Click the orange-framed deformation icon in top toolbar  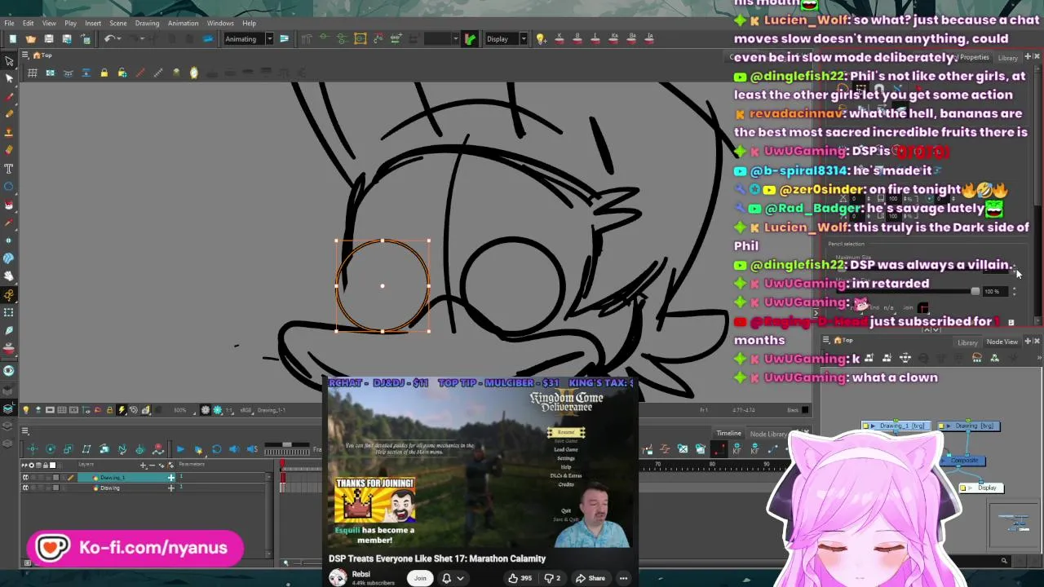360,39
